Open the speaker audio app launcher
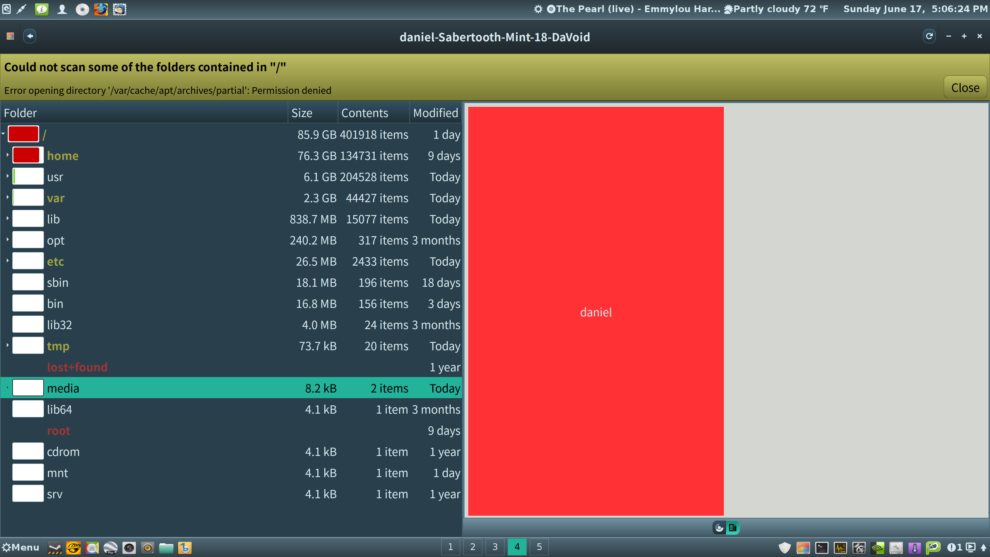 (x=147, y=548)
